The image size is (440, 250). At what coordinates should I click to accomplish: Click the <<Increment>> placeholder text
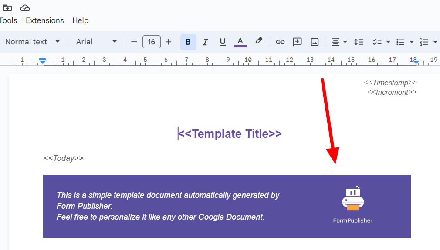[392, 92]
